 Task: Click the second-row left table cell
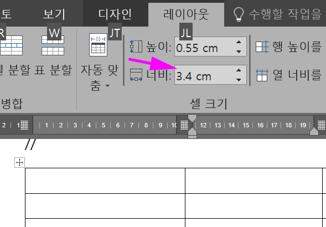[105, 206]
